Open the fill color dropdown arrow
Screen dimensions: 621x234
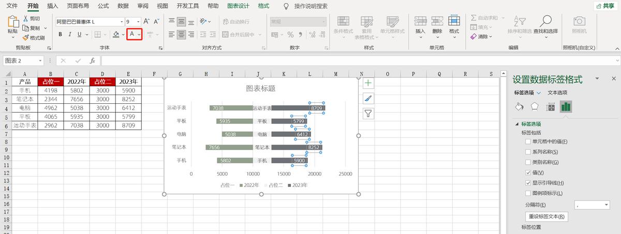tap(123, 35)
